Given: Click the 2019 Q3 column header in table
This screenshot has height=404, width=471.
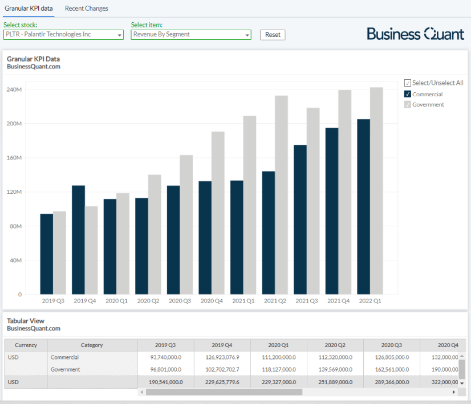Looking at the screenshot, I should tap(165, 345).
